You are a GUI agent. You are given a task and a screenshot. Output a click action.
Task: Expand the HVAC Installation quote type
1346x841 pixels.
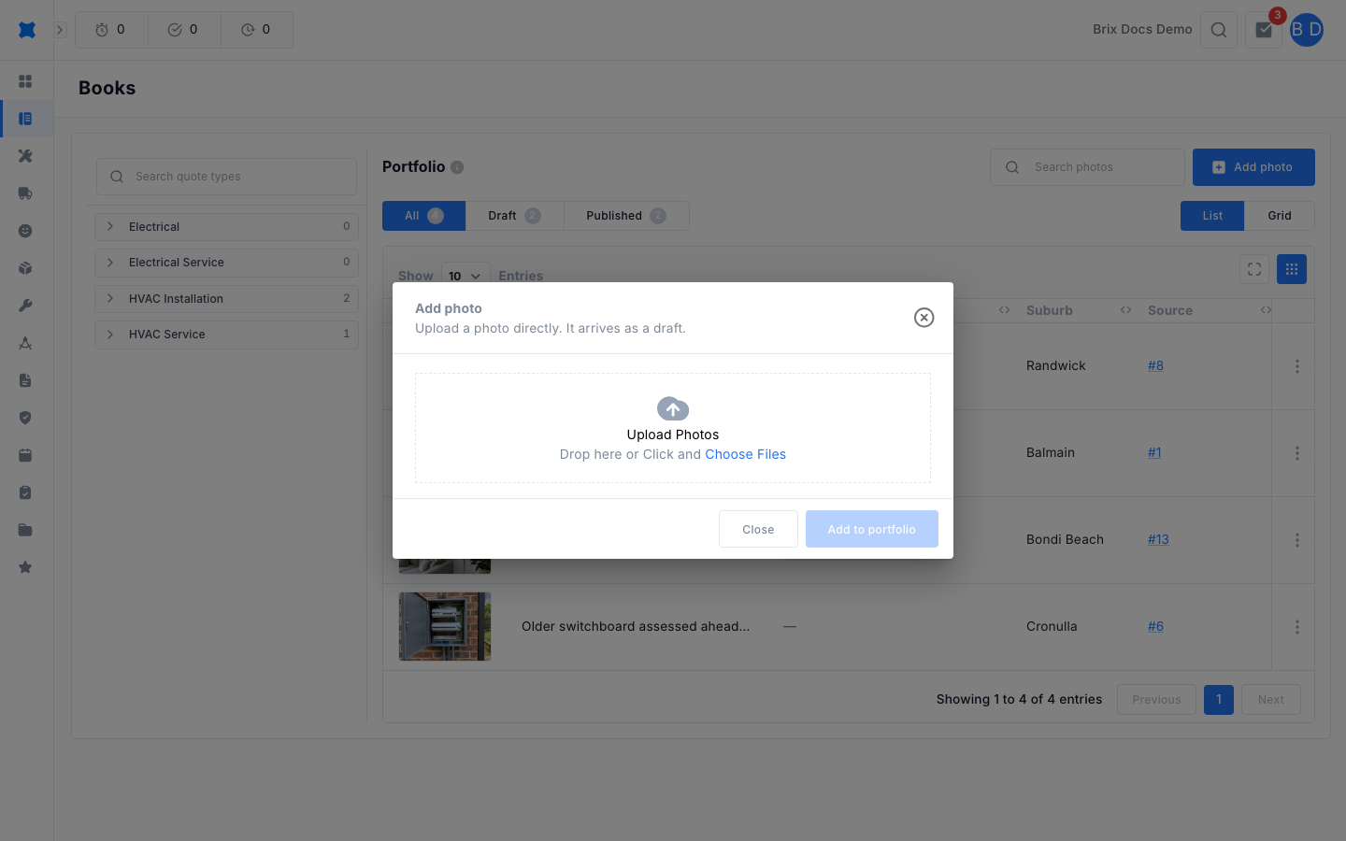227,299
